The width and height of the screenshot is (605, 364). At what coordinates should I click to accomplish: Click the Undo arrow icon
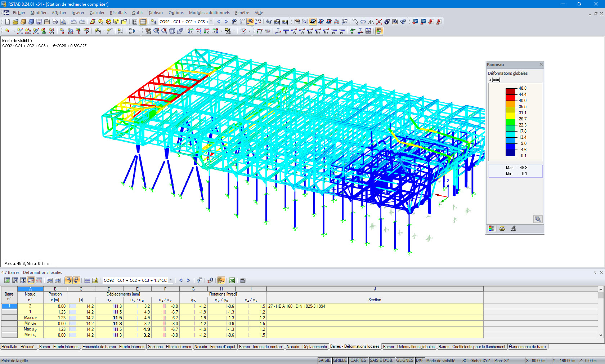(x=74, y=22)
